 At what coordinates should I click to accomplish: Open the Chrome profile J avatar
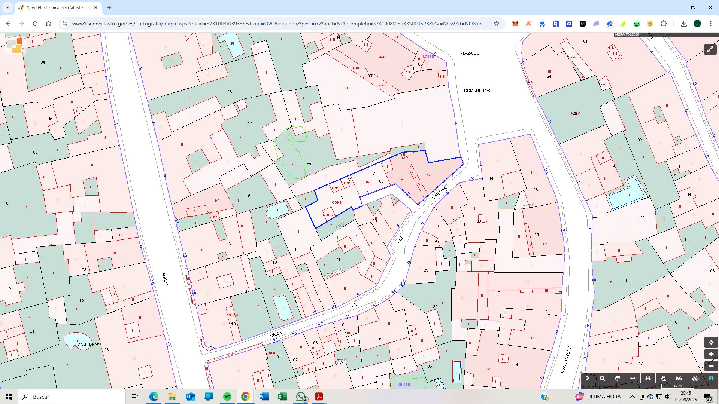[697, 24]
